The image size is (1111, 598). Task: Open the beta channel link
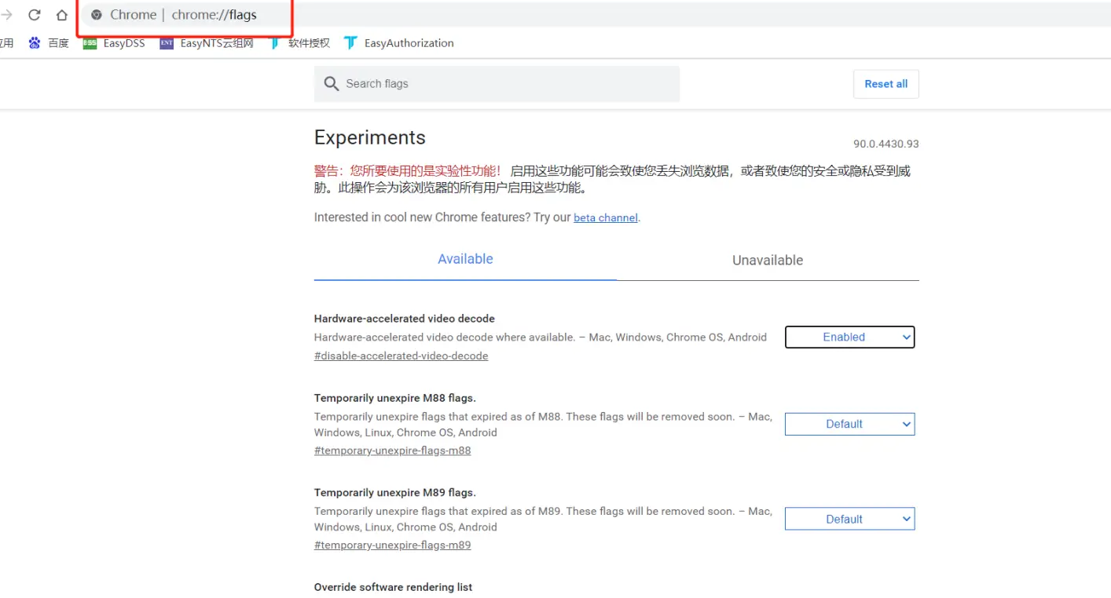tap(605, 218)
